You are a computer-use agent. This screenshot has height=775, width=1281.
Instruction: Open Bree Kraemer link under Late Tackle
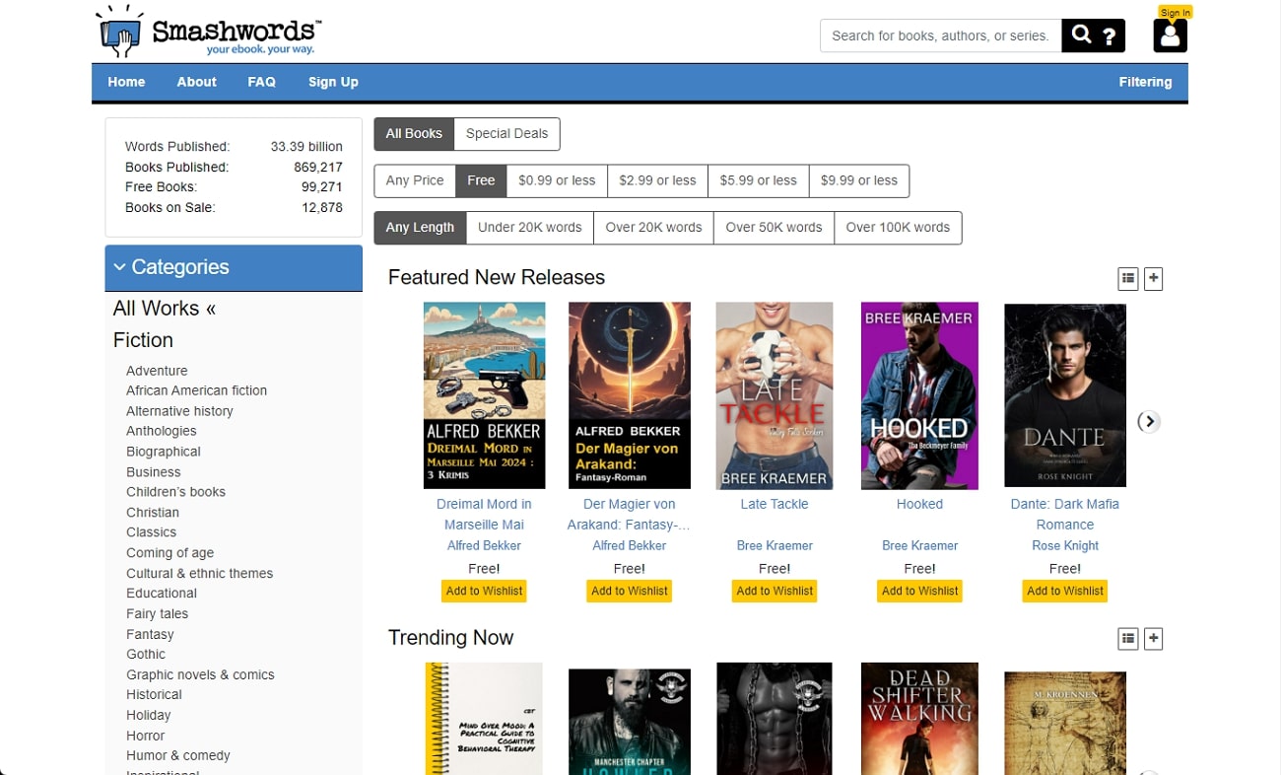(x=775, y=545)
